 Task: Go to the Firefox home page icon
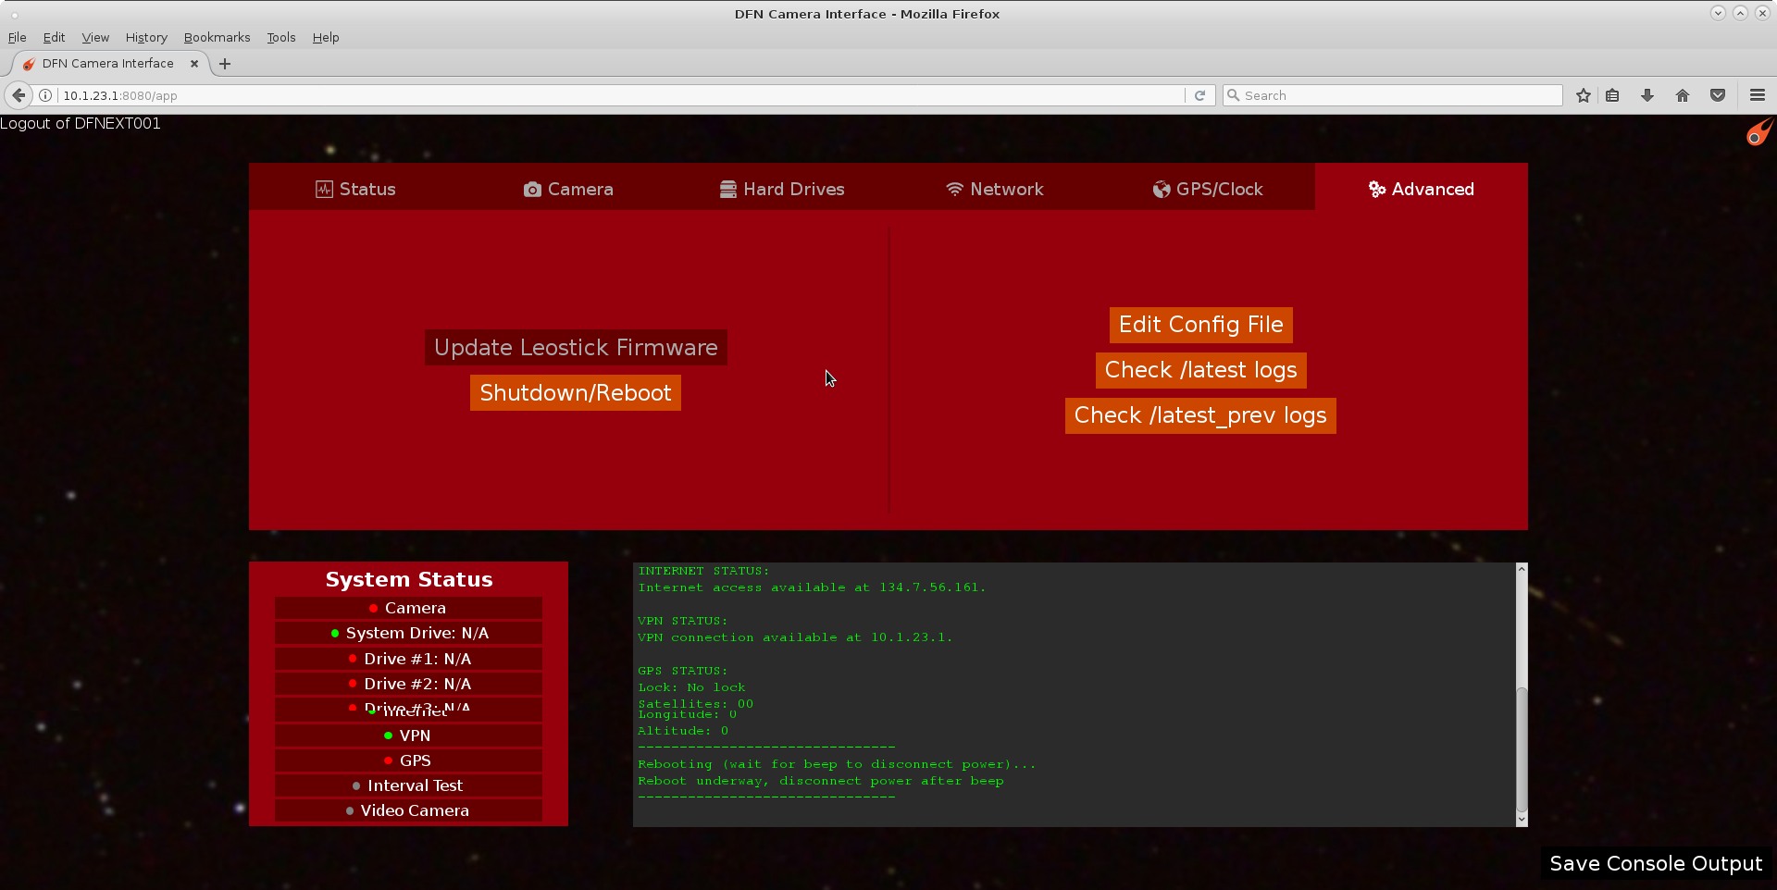click(x=1683, y=95)
